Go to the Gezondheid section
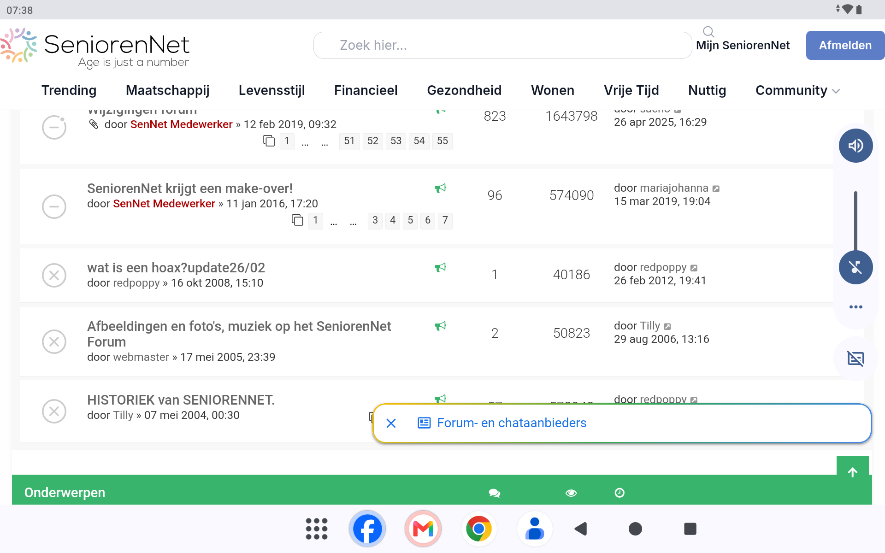This screenshot has width=885, height=553. [x=464, y=90]
